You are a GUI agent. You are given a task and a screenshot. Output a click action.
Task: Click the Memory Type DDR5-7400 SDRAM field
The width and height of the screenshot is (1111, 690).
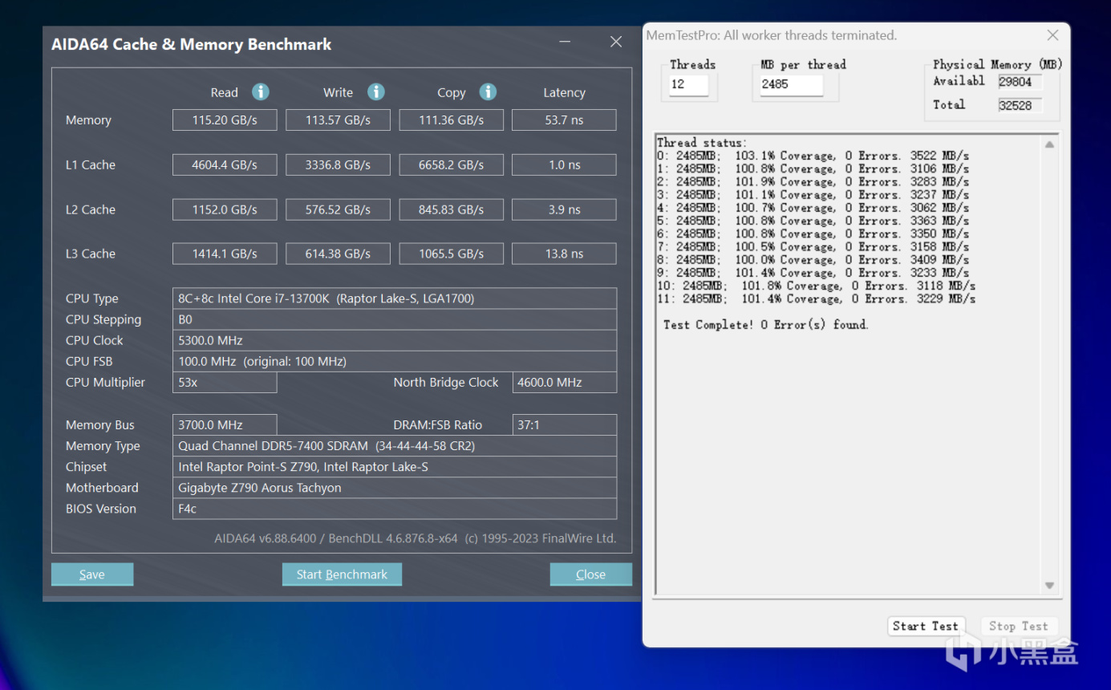[x=395, y=446]
